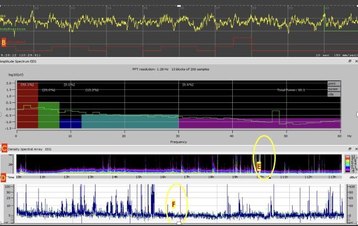
Task: Click the Total Power: 10.1 readout
Action: click(291, 90)
